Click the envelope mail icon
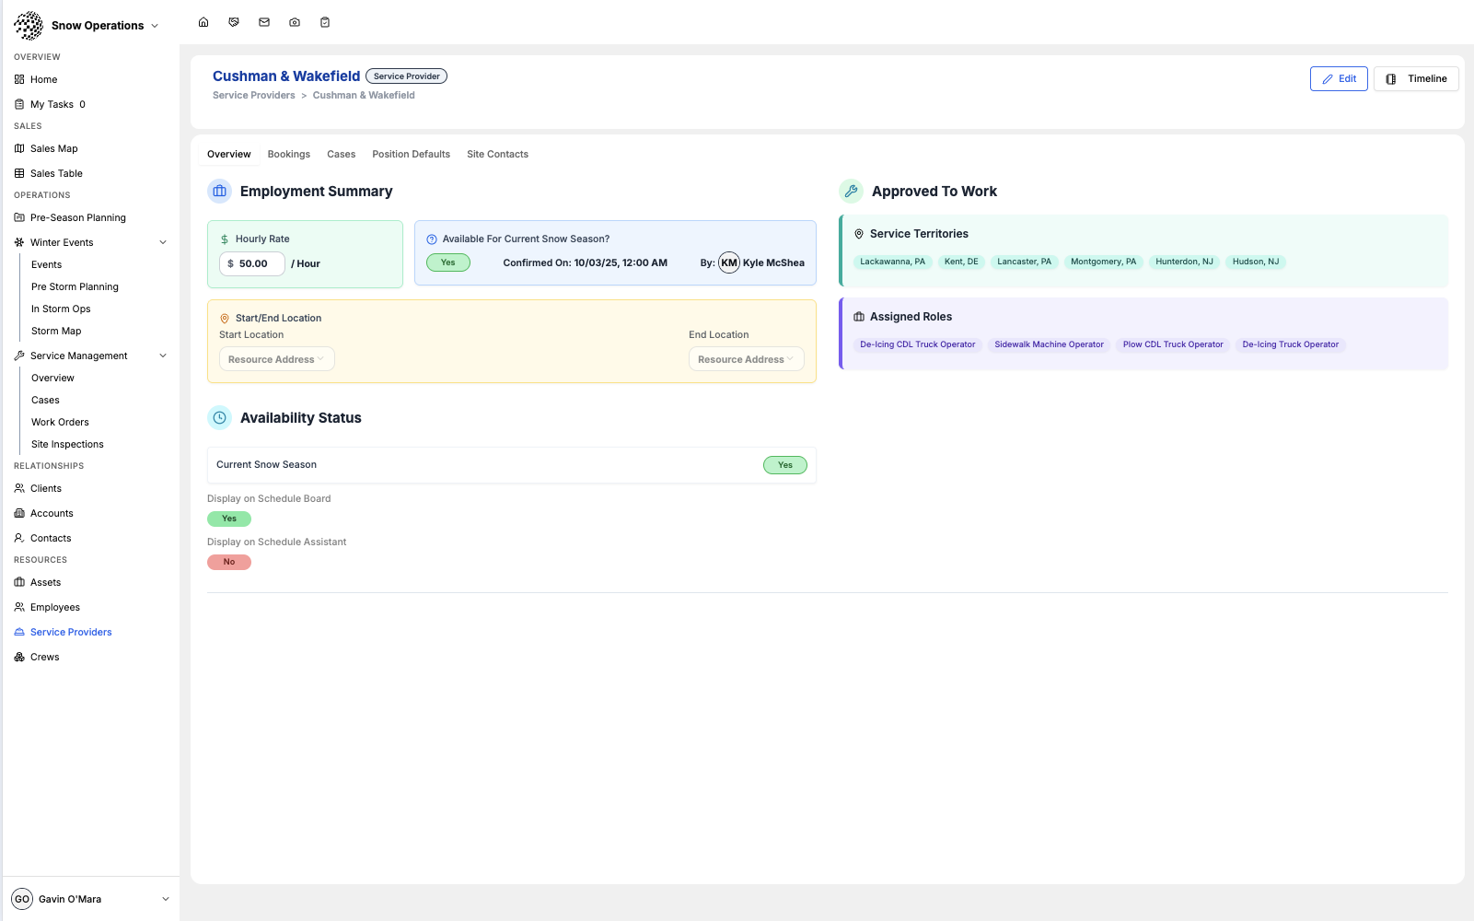1474x921 pixels. pos(264,22)
